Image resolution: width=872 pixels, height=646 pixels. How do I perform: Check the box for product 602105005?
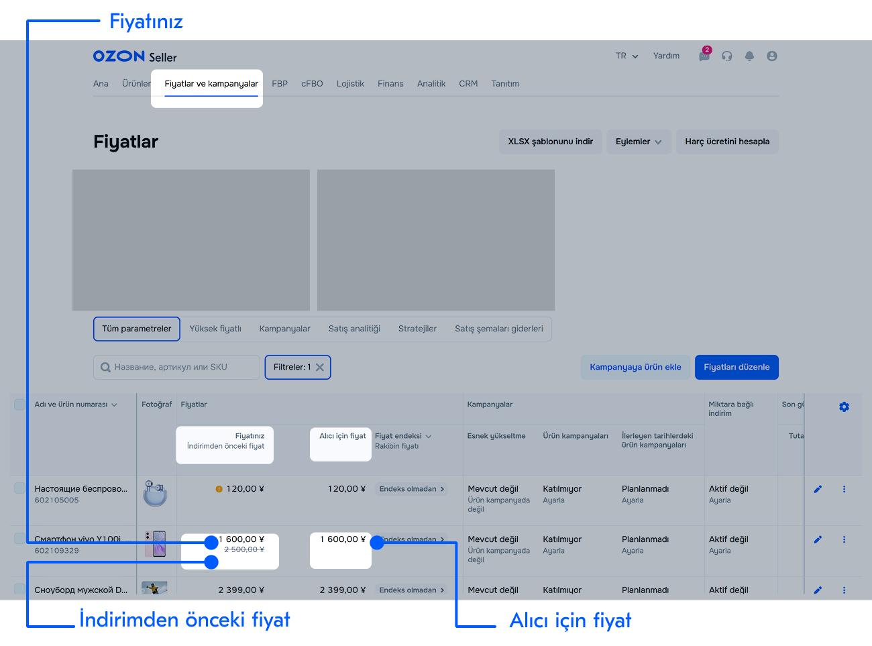[x=20, y=488]
